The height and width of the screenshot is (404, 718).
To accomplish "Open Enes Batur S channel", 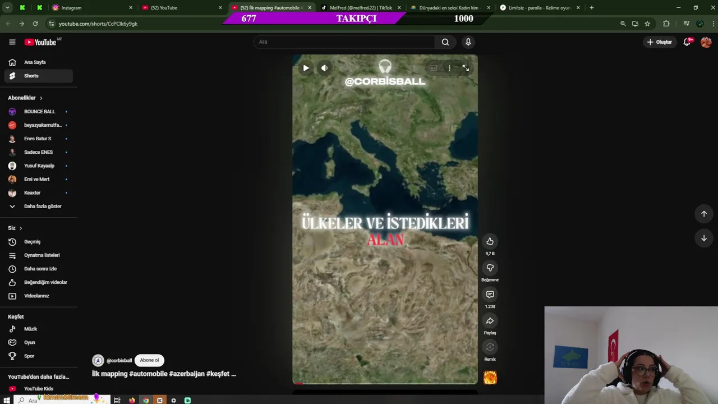I will (39, 139).
